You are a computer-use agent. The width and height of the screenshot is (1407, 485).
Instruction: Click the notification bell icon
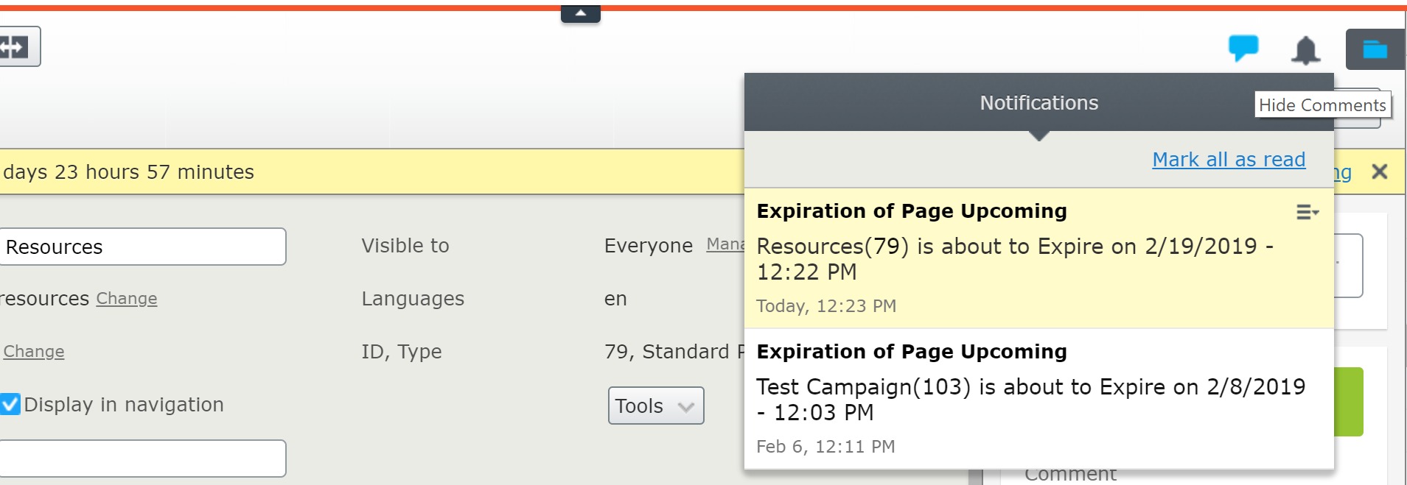(1305, 50)
